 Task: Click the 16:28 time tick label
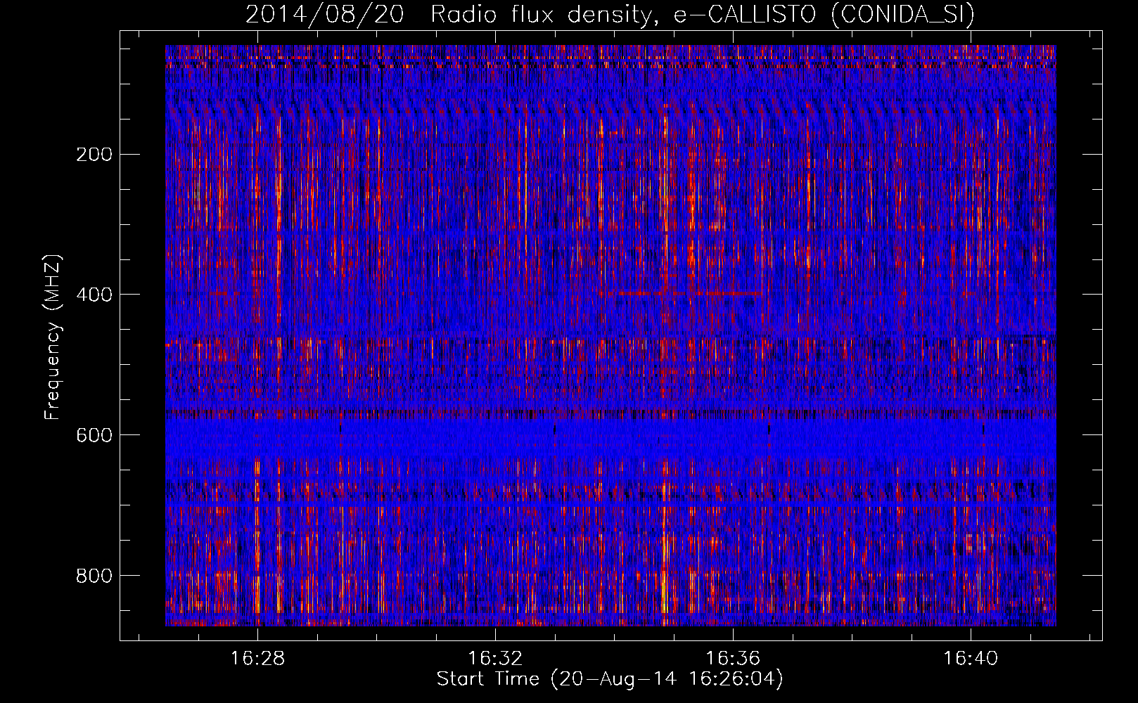pyautogui.click(x=258, y=659)
